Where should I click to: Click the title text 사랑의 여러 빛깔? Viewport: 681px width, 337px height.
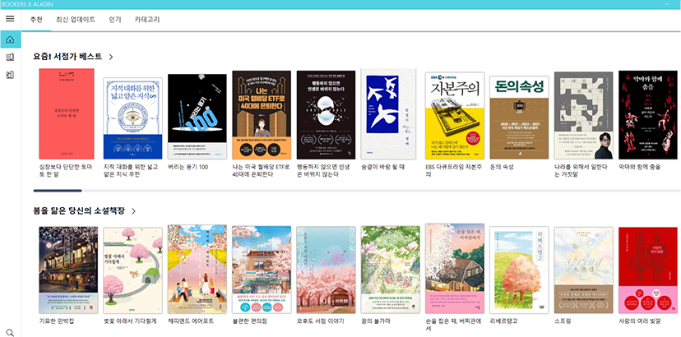click(x=640, y=321)
